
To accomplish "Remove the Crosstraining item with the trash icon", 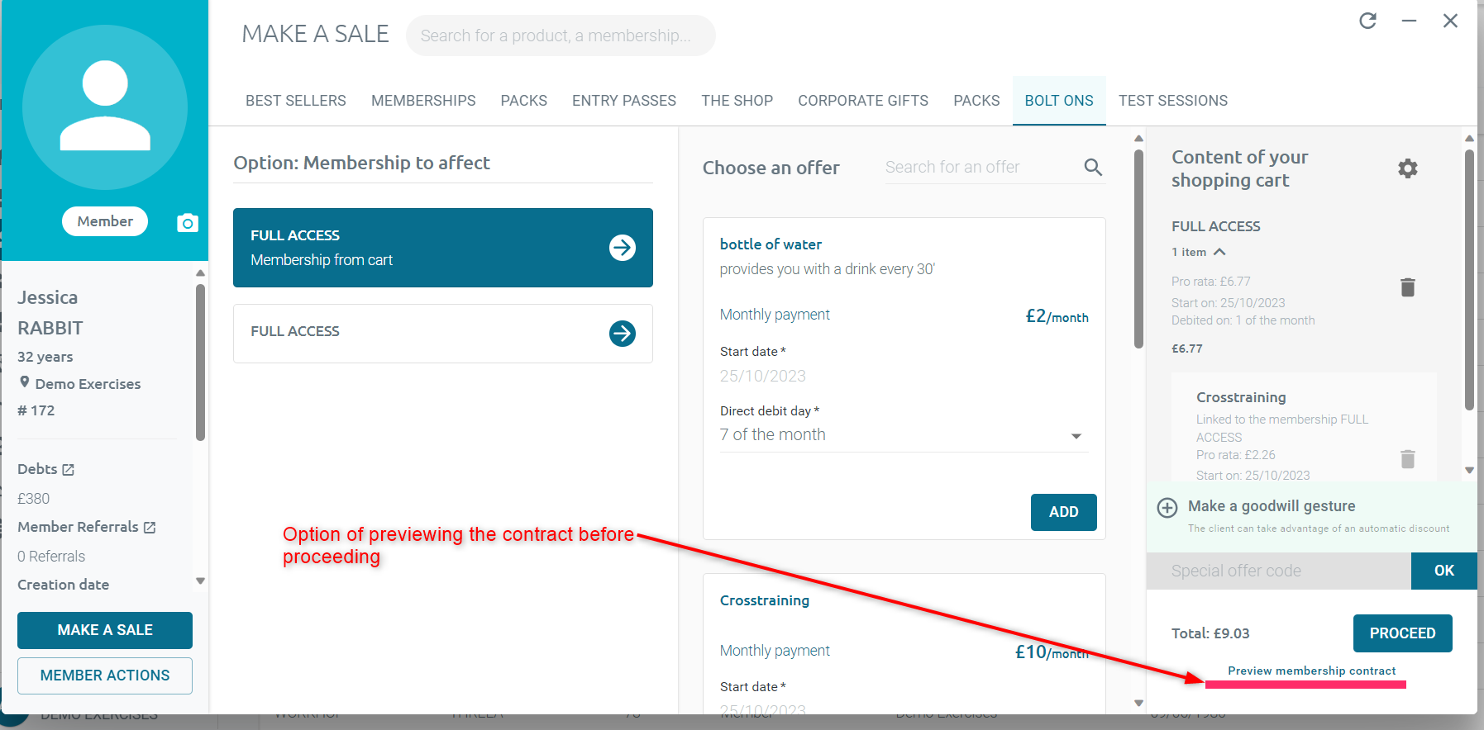I will click(1407, 458).
